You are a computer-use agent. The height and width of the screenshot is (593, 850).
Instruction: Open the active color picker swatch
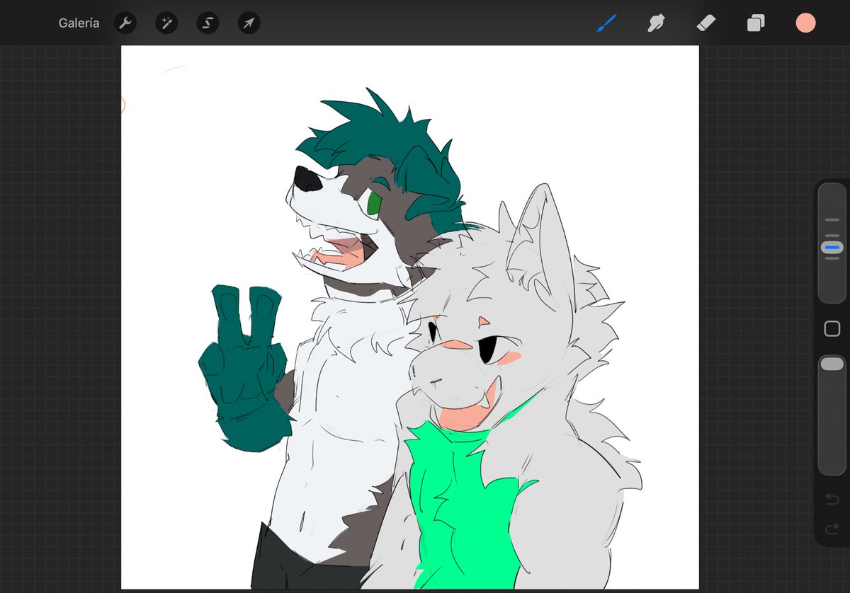click(805, 23)
